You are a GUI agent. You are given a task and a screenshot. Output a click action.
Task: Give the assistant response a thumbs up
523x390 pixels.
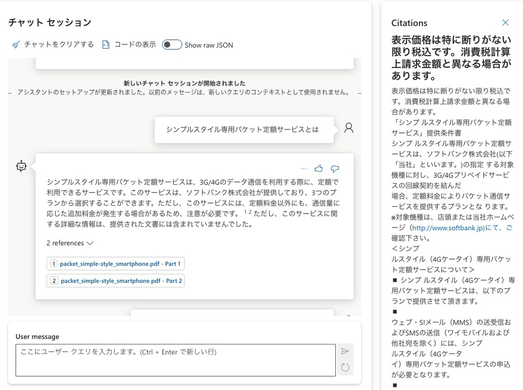[319, 169]
